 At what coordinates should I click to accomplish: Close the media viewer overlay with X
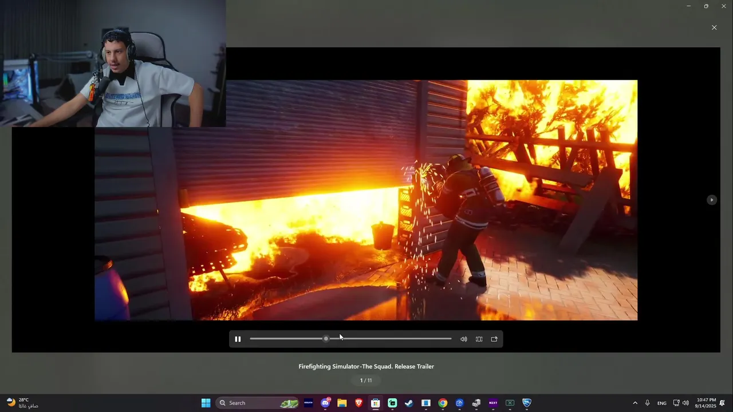pyautogui.click(x=714, y=27)
